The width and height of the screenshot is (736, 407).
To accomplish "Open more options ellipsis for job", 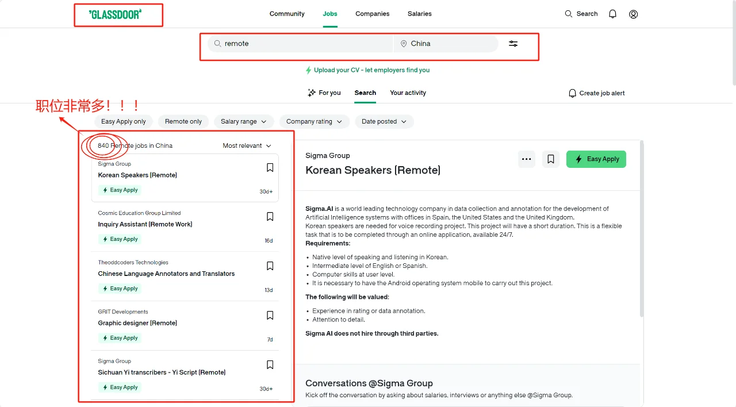I will pyautogui.click(x=526, y=159).
